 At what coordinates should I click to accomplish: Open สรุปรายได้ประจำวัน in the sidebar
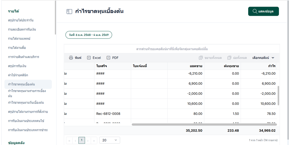click(21, 20)
